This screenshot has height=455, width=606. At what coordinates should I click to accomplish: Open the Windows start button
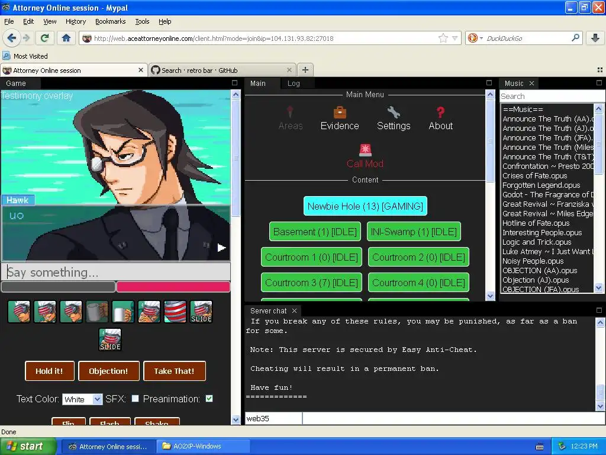[x=28, y=446]
